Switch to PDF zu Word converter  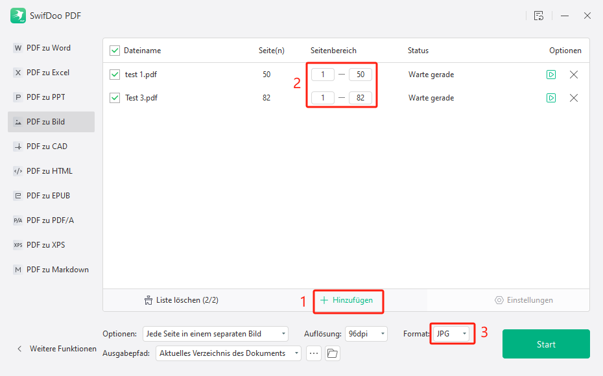click(x=51, y=48)
